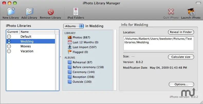
Task: Click the Photos (887) library icon
Action: coord(70,37)
